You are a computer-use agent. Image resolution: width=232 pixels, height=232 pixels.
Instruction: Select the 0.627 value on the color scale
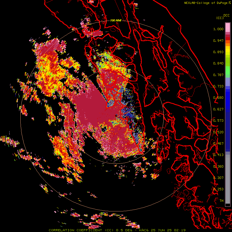tap(218, 109)
